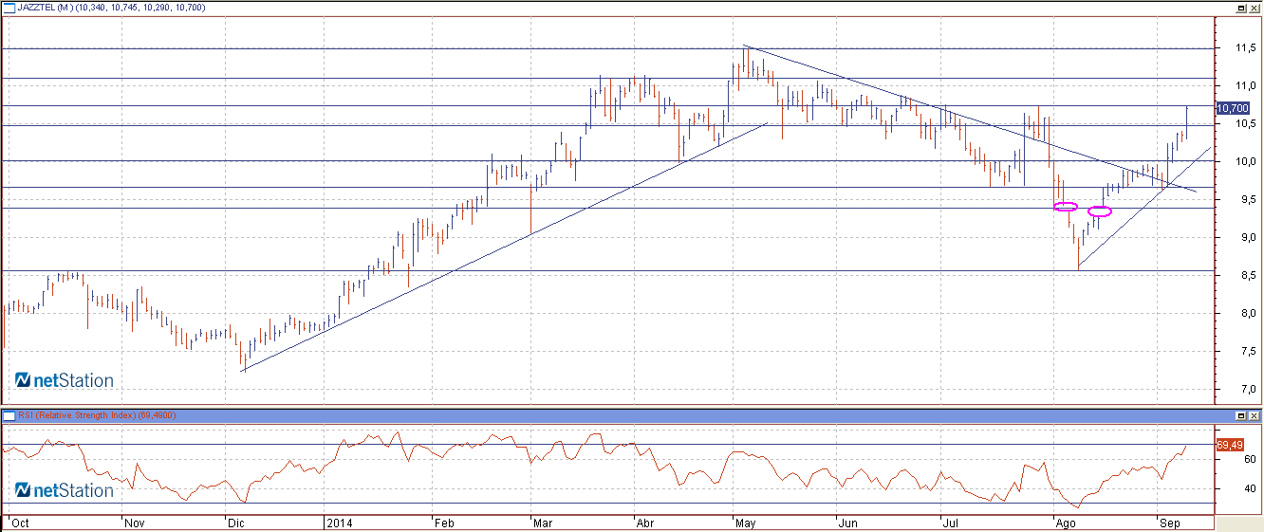The height and width of the screenshot is (532, 1264).
Task: Click the May label on time axis
Action: pos(746,522)
